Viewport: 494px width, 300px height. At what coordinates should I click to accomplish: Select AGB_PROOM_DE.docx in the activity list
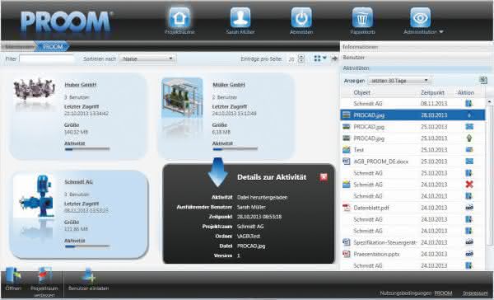point(381,162)
